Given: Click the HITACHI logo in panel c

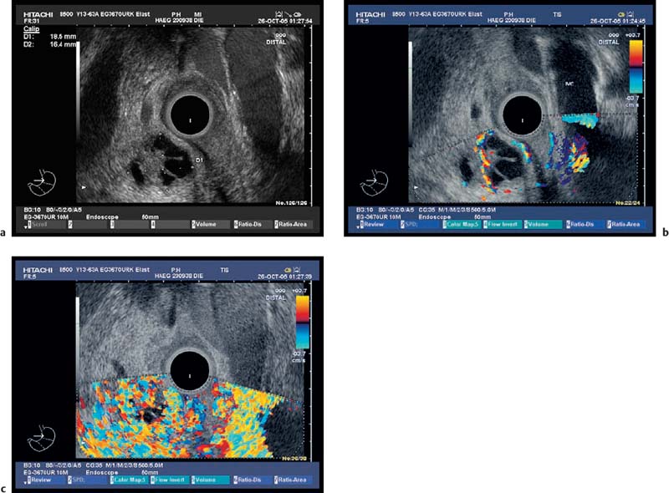Looking at the screenshot, I should point(38,270).
